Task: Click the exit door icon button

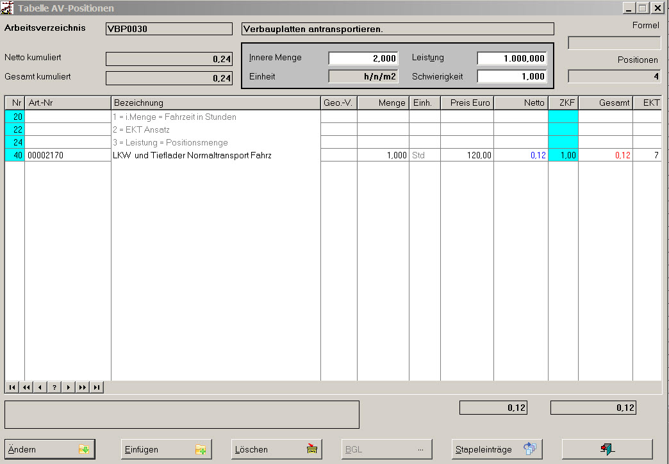Action: [x=607, y=449]
